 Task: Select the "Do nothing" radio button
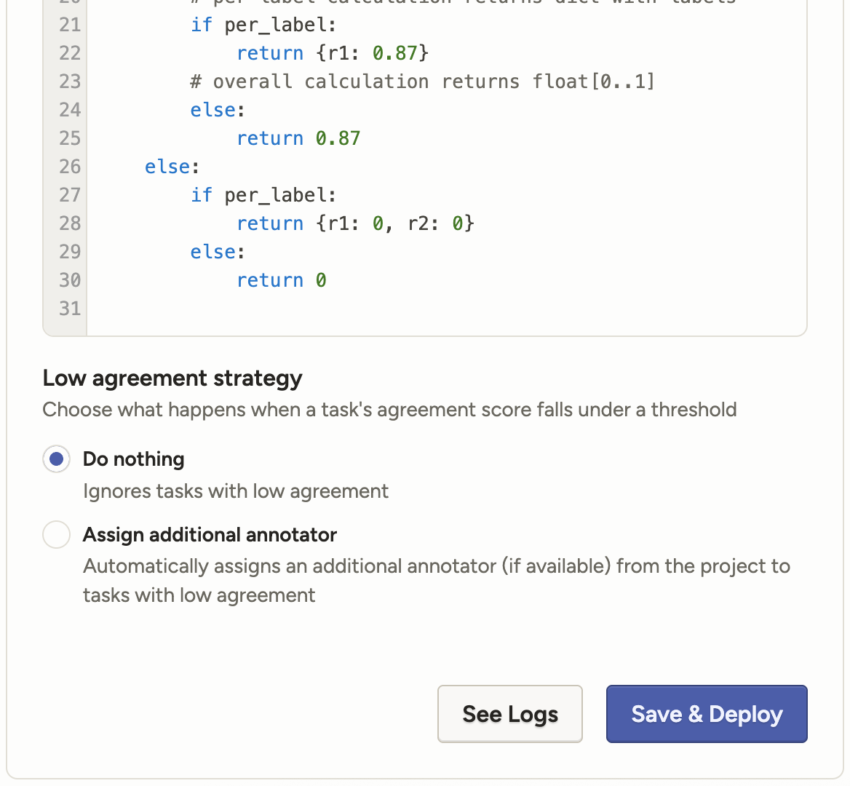click(x=57, y=459)
